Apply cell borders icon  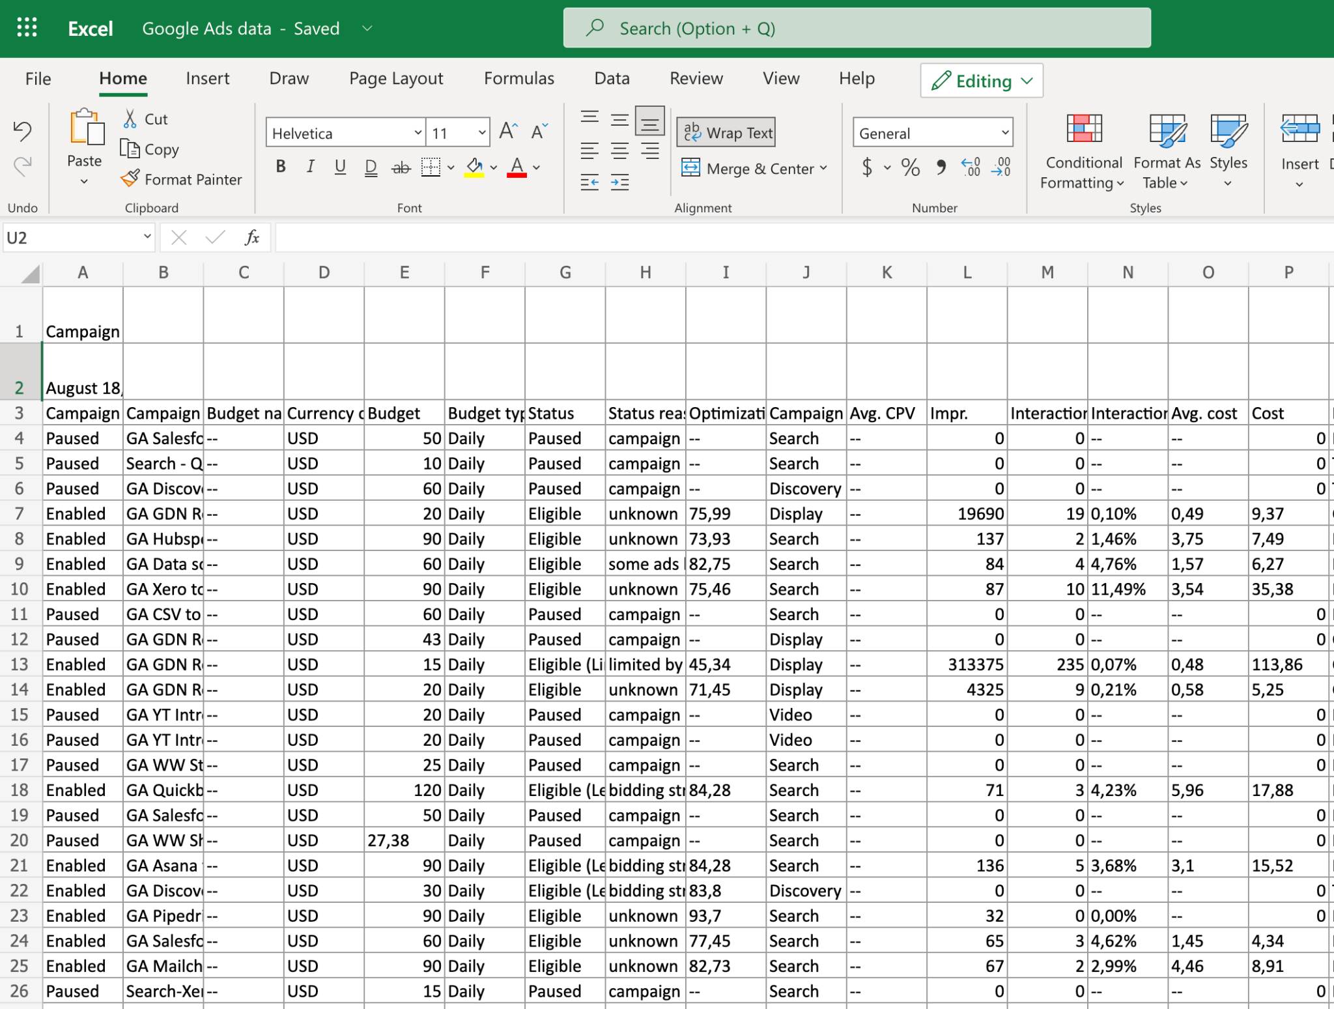(431, 167)
